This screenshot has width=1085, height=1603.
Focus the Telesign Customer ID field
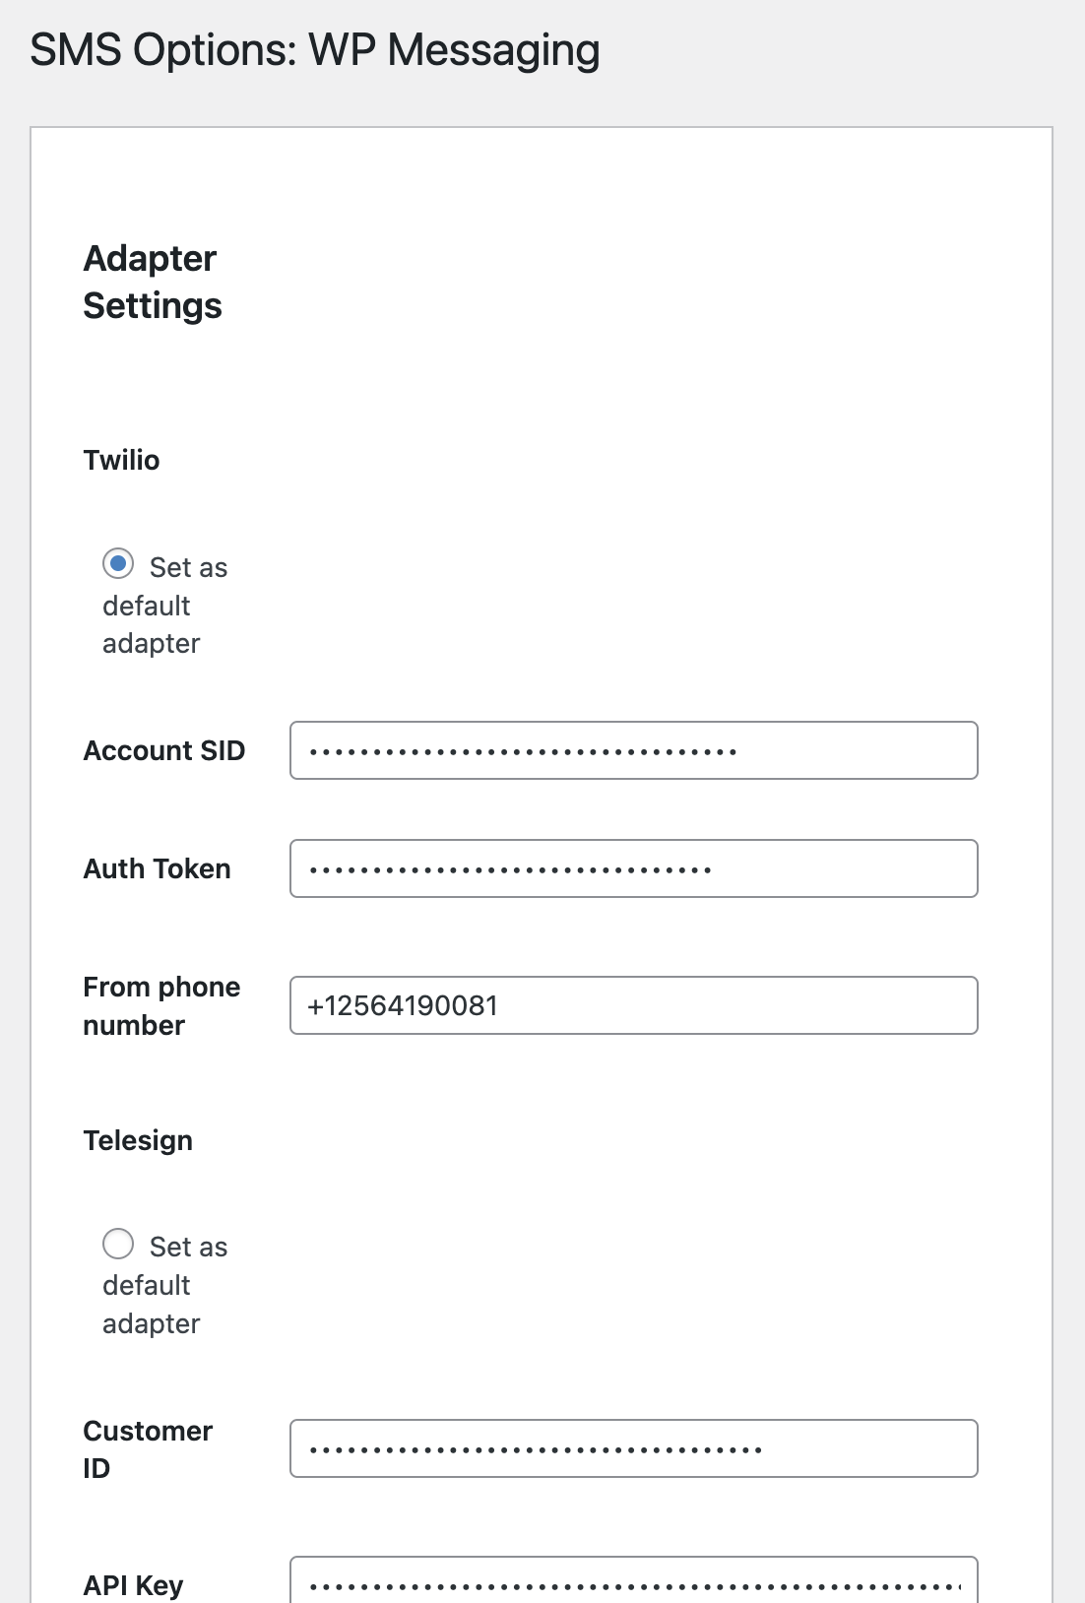point(634,1448)
